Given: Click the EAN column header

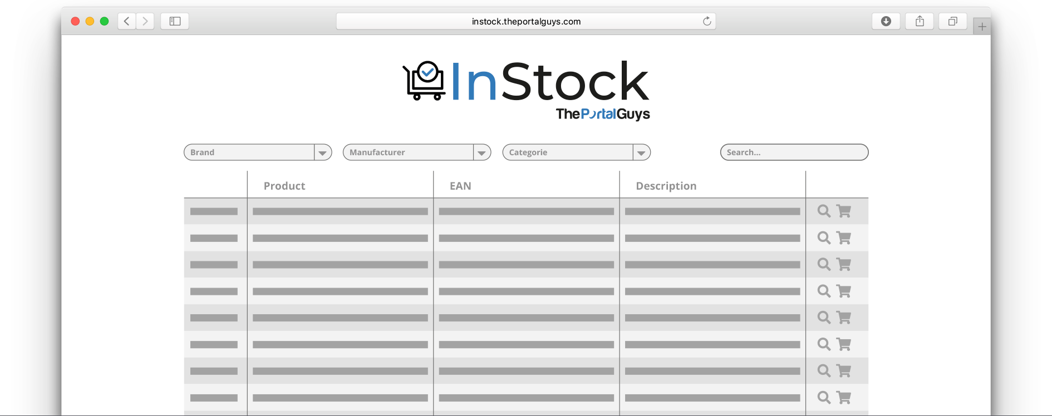Looking at the screenshot, I should point(460,186).
